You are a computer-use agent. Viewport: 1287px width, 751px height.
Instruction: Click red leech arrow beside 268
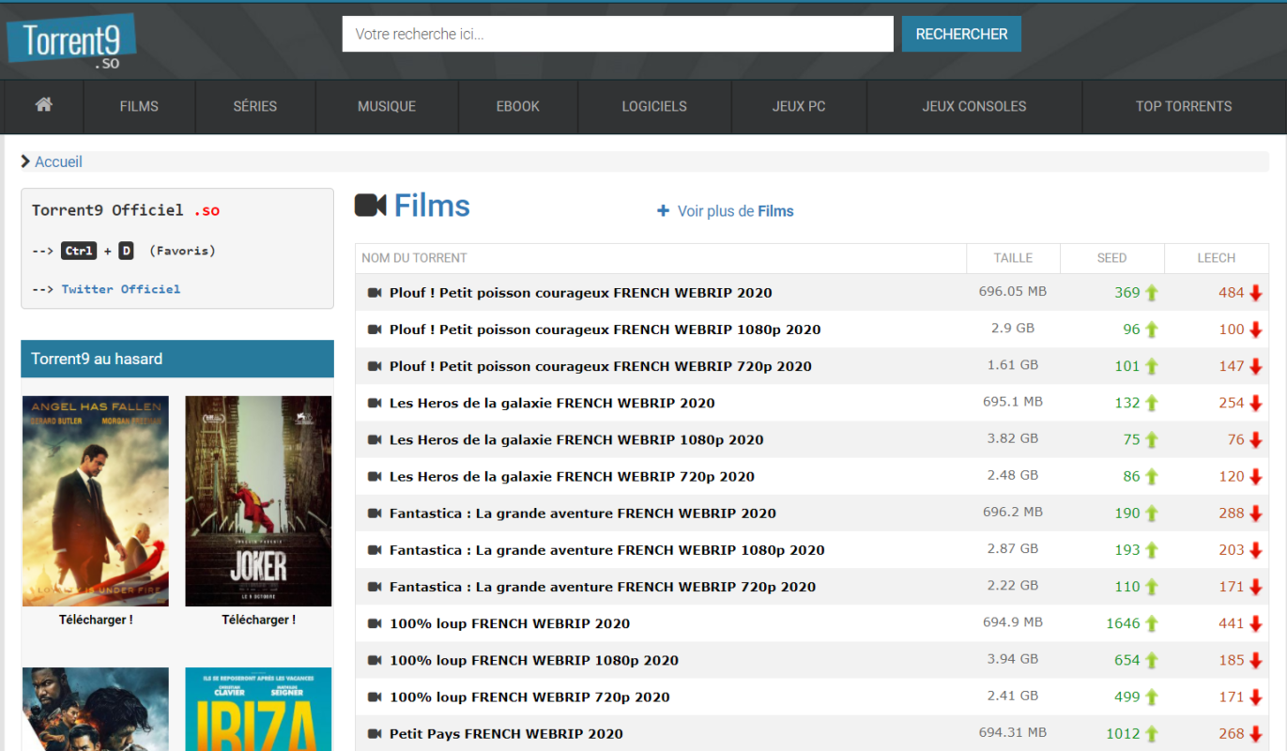[1256, 733]
